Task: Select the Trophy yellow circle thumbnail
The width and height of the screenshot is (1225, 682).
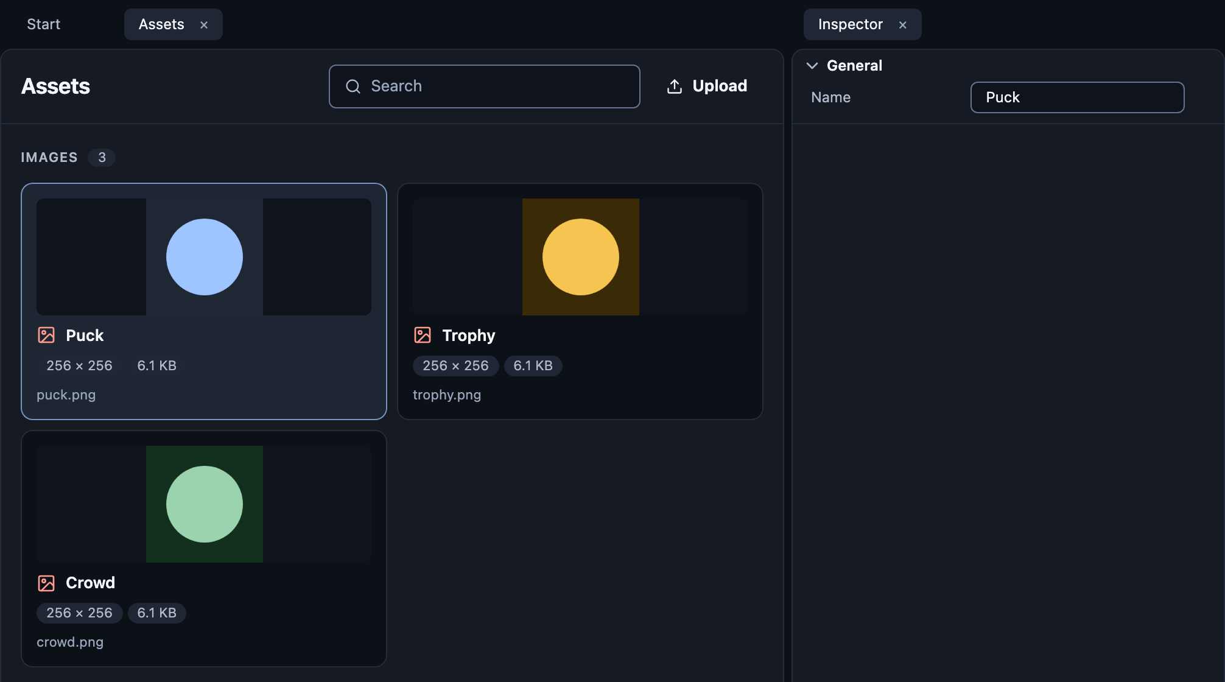Action: tap(581, 257)
